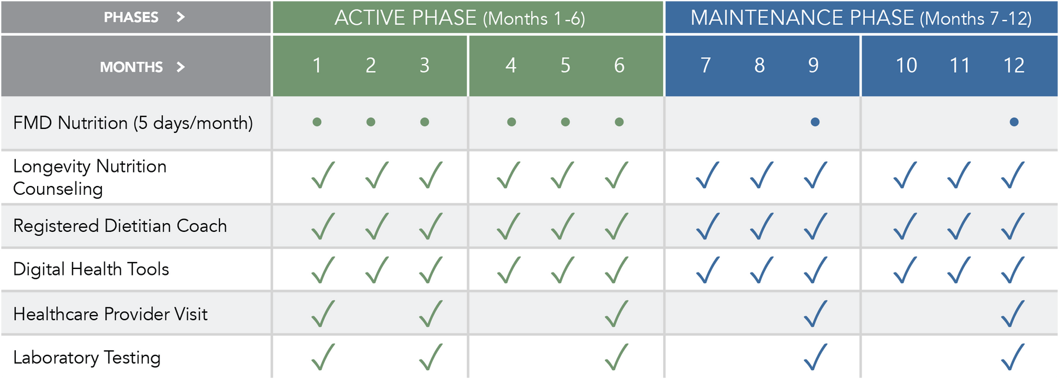Click Longevity Nutrition Counseling checkmark for month 2
Viewport: 1059px width, 379px height.
377,175
